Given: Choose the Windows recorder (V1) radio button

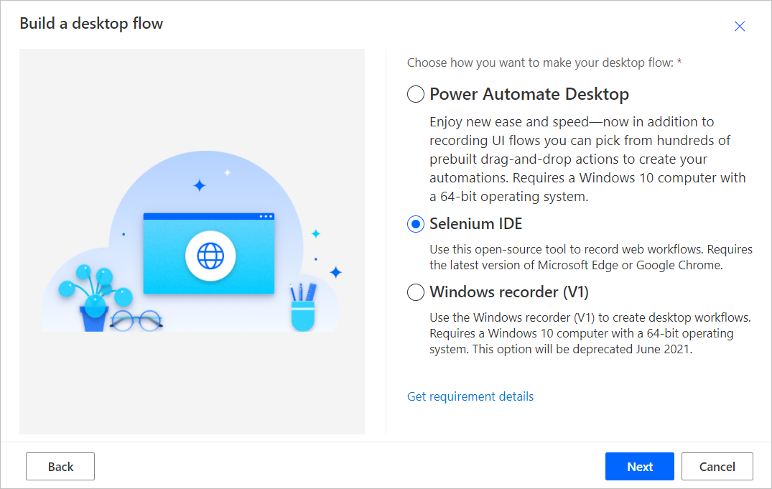Looking at the screenshot, I should 416,292.
